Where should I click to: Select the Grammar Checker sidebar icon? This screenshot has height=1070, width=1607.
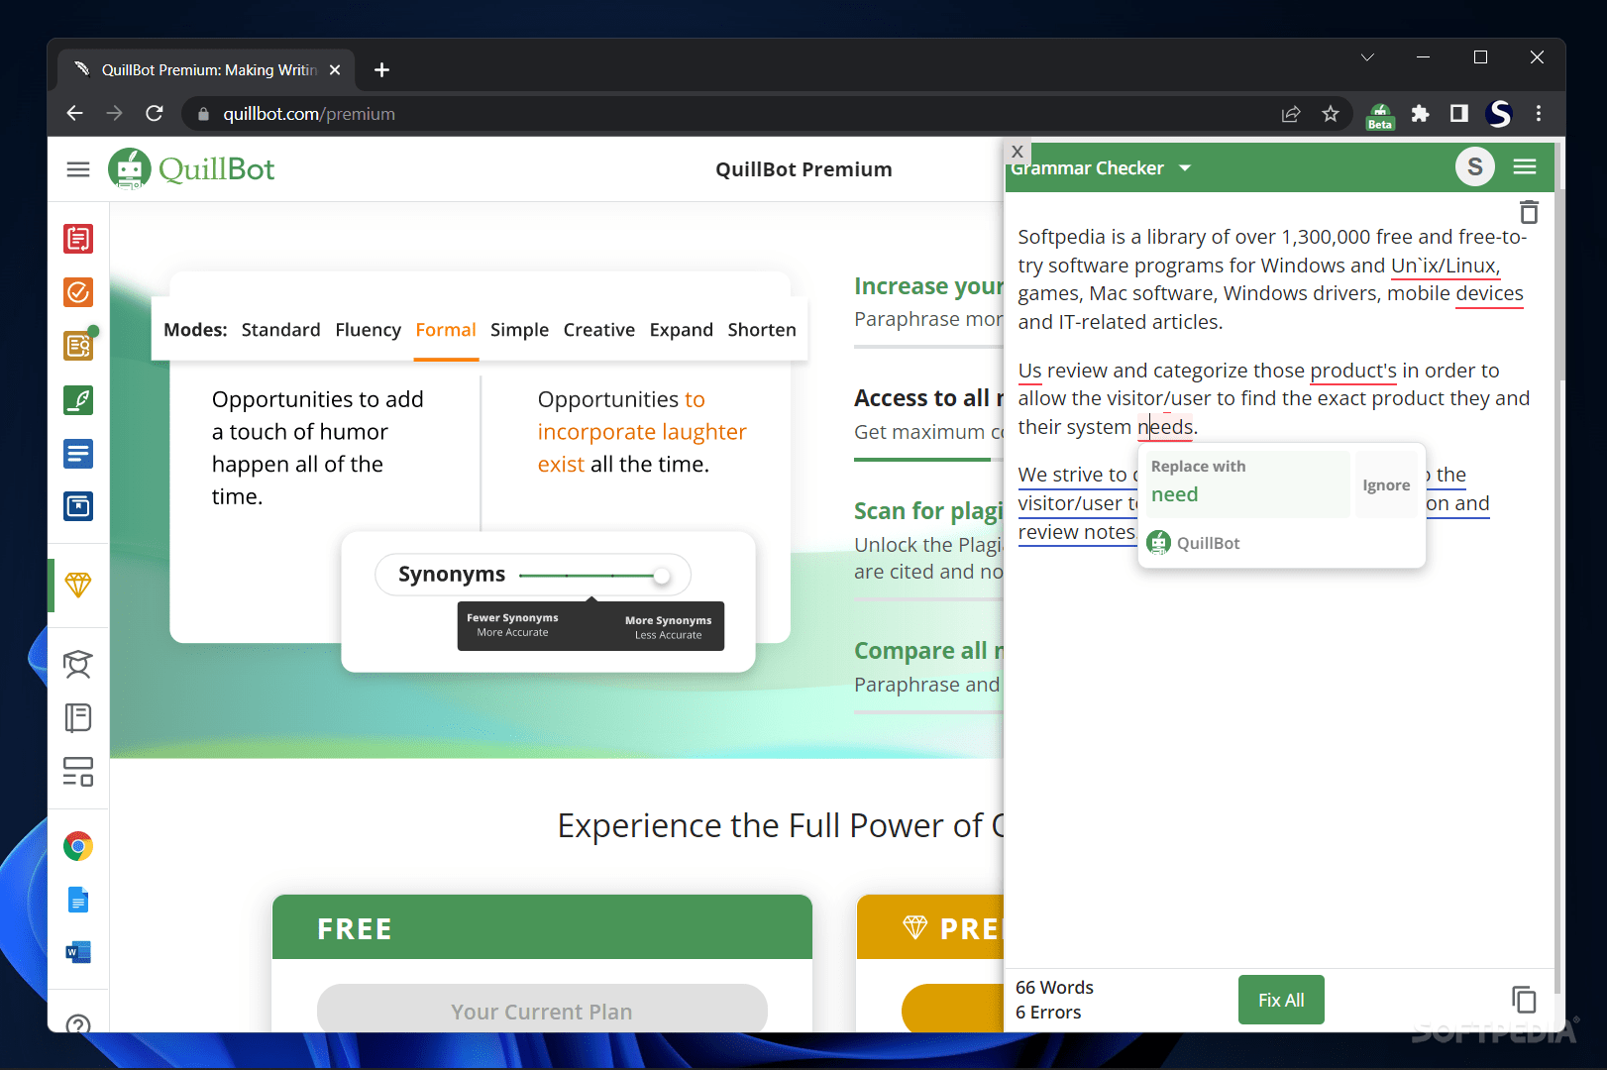[x=78, y=292]
